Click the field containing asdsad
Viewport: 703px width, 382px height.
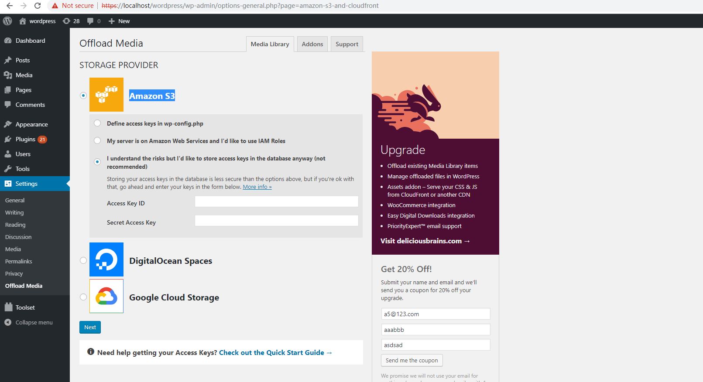coord(436,345)
